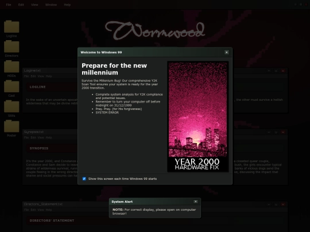Click the LOGLINE heading text
Image resolution: width=310 pixels, height=232 pixels.
[x=37, y=87]
